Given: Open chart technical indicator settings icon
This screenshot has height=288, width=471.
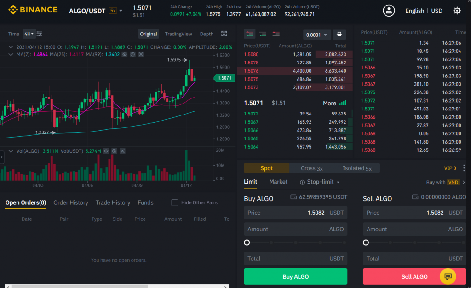Looking at the screenshot, I should 40,34.
